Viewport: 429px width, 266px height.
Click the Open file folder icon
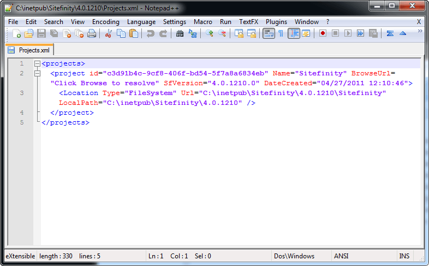tap(29, 34)
